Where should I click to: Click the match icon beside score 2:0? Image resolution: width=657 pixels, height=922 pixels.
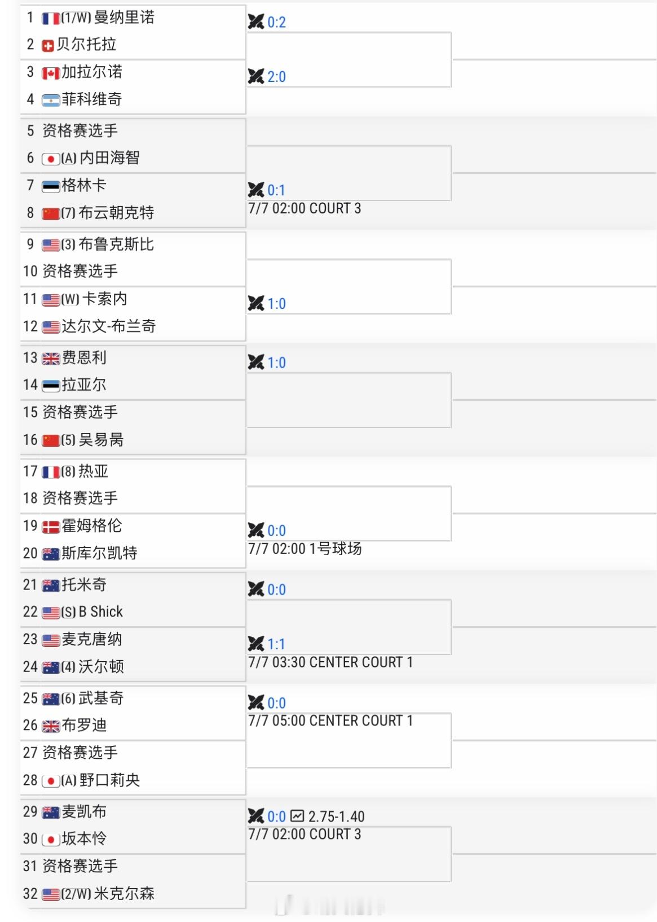point(256,76)
